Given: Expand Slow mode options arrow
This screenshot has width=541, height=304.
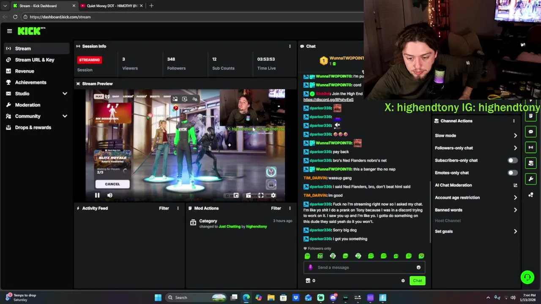Looking at the screenshot, I should (515, 136).
